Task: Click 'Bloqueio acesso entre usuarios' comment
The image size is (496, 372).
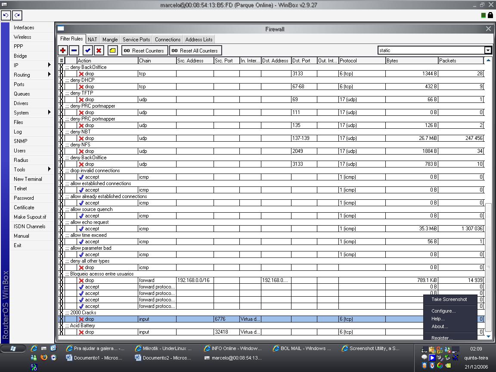Action: (271, 274)
